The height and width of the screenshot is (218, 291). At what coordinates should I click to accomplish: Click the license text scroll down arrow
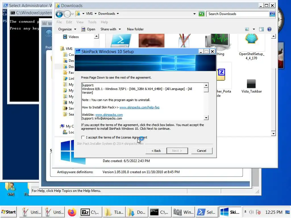[206, 118]
